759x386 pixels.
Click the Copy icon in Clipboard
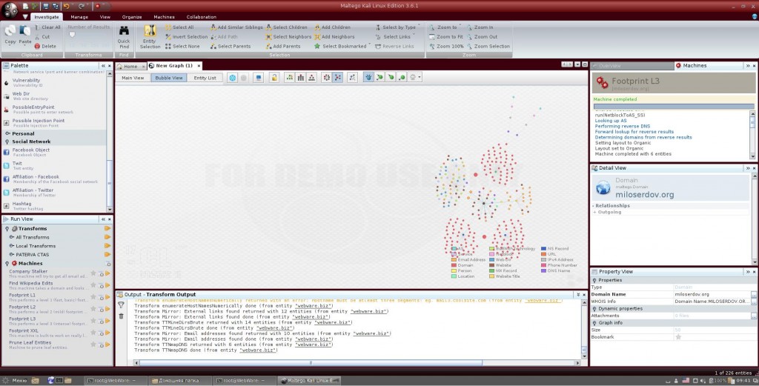[x=10, y=31]
